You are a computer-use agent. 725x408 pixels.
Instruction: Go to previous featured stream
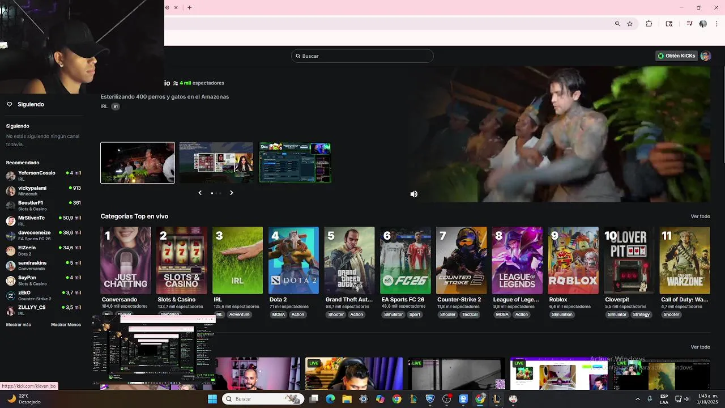200,193
